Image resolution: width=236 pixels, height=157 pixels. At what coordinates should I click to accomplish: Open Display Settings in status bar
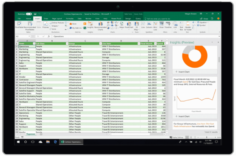[x=176, y=137]
